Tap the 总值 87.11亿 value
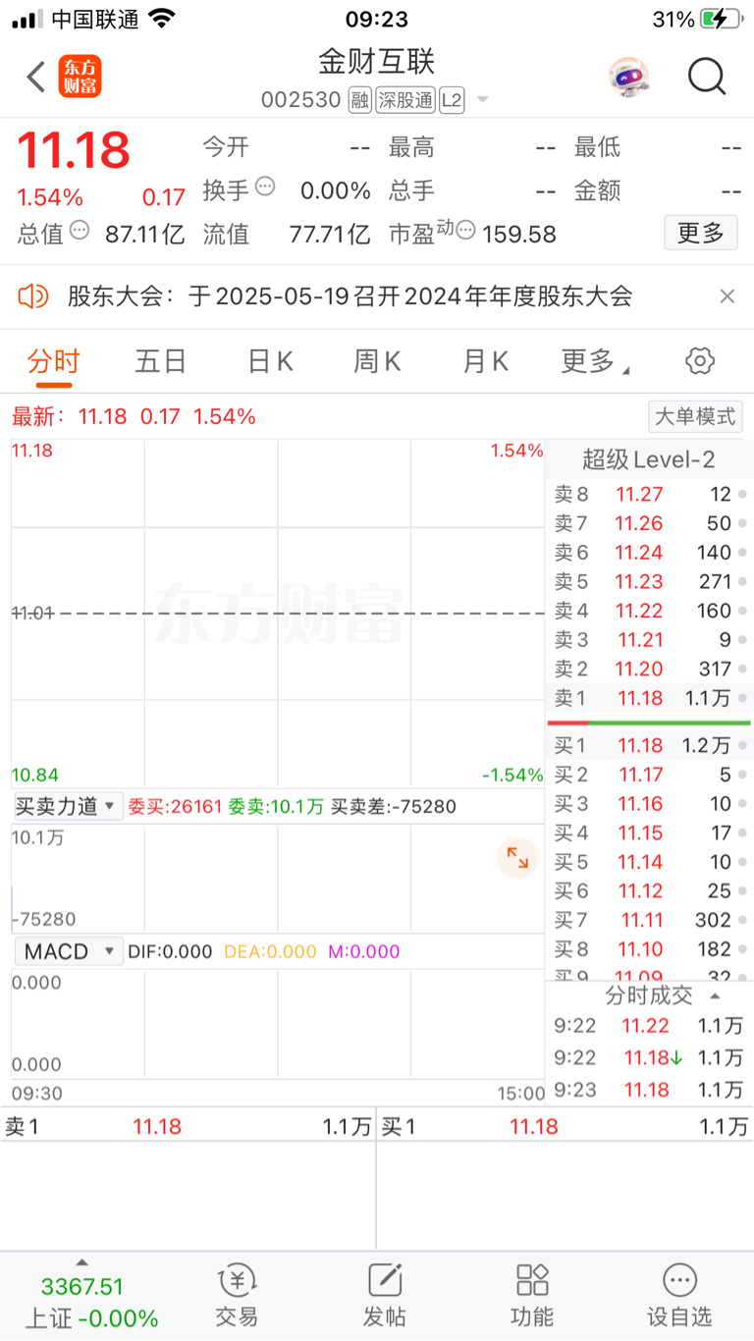Screen dimensions: 754x1341 pyautogui.click(x=145, y=235)
